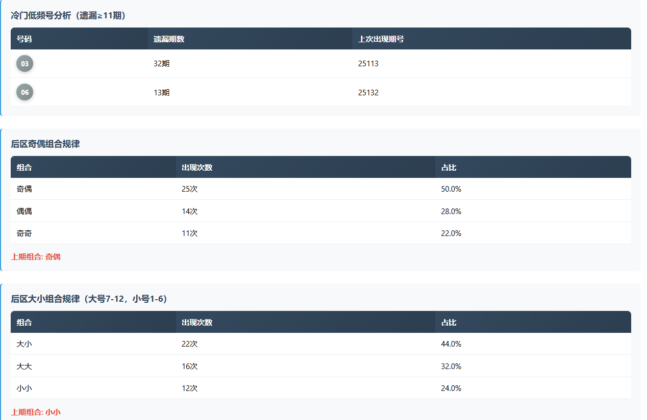Image resolution: width=647 pixels, height=420 pixels.
Task: Select the 大大 combination row label
Action: tap(24, 366)
